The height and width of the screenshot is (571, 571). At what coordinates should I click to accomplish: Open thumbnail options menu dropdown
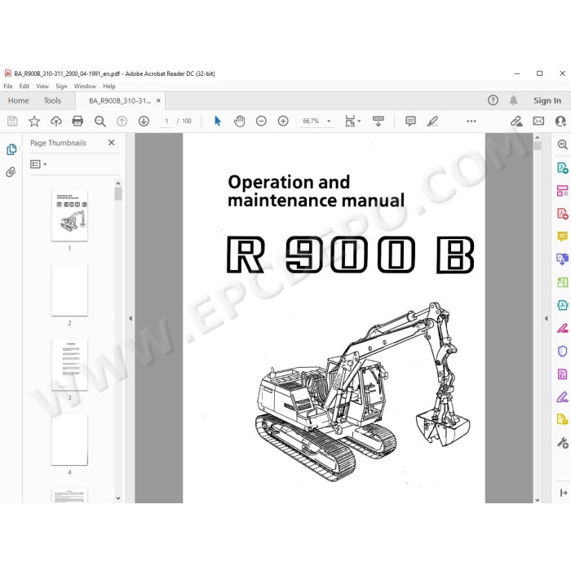[38, 164]
